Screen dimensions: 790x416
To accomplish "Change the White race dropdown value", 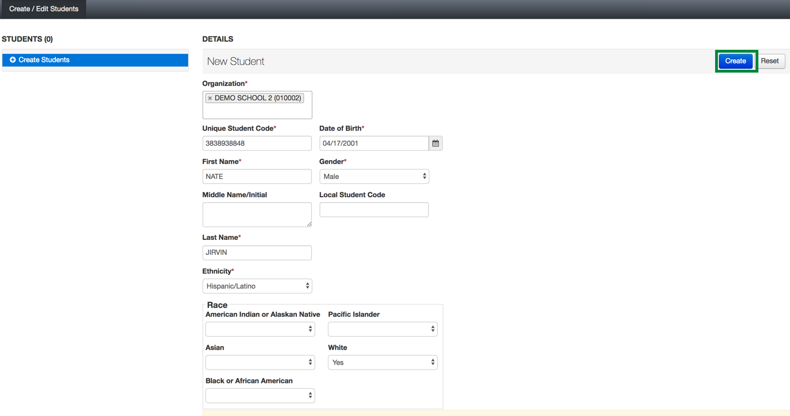I will 382,362.
